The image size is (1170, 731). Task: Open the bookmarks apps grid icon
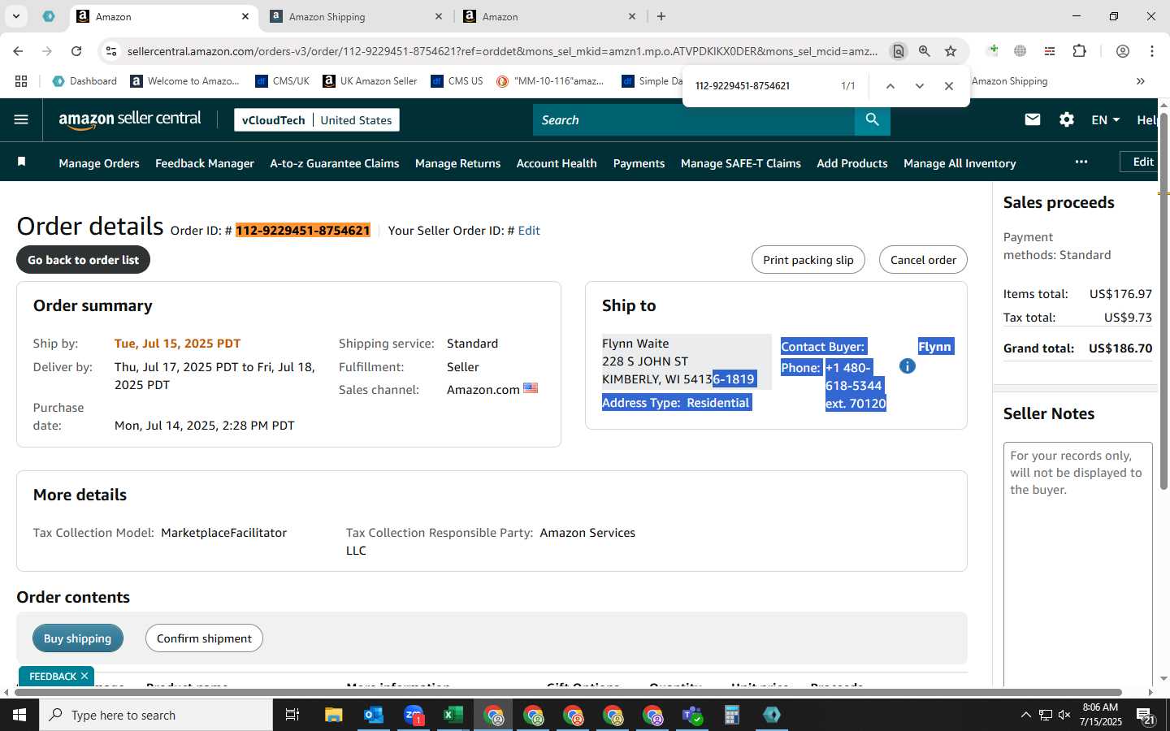(21, 81)
